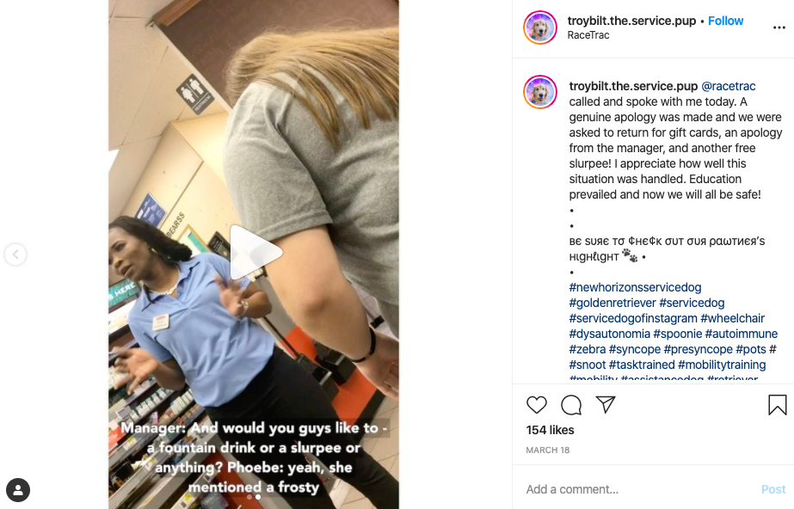The width and height of the screenshot is (794, 509).
Task: Click caption author profile avatar
Action: [x=539, y=92]
